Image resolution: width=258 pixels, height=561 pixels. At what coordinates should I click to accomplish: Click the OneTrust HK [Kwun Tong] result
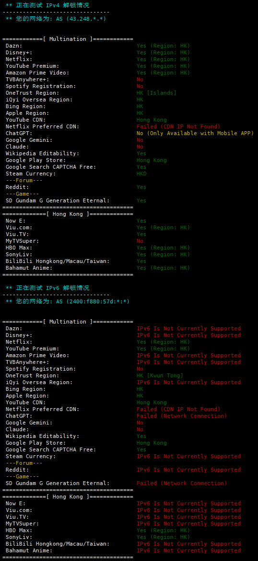click(x=160, y=375)
